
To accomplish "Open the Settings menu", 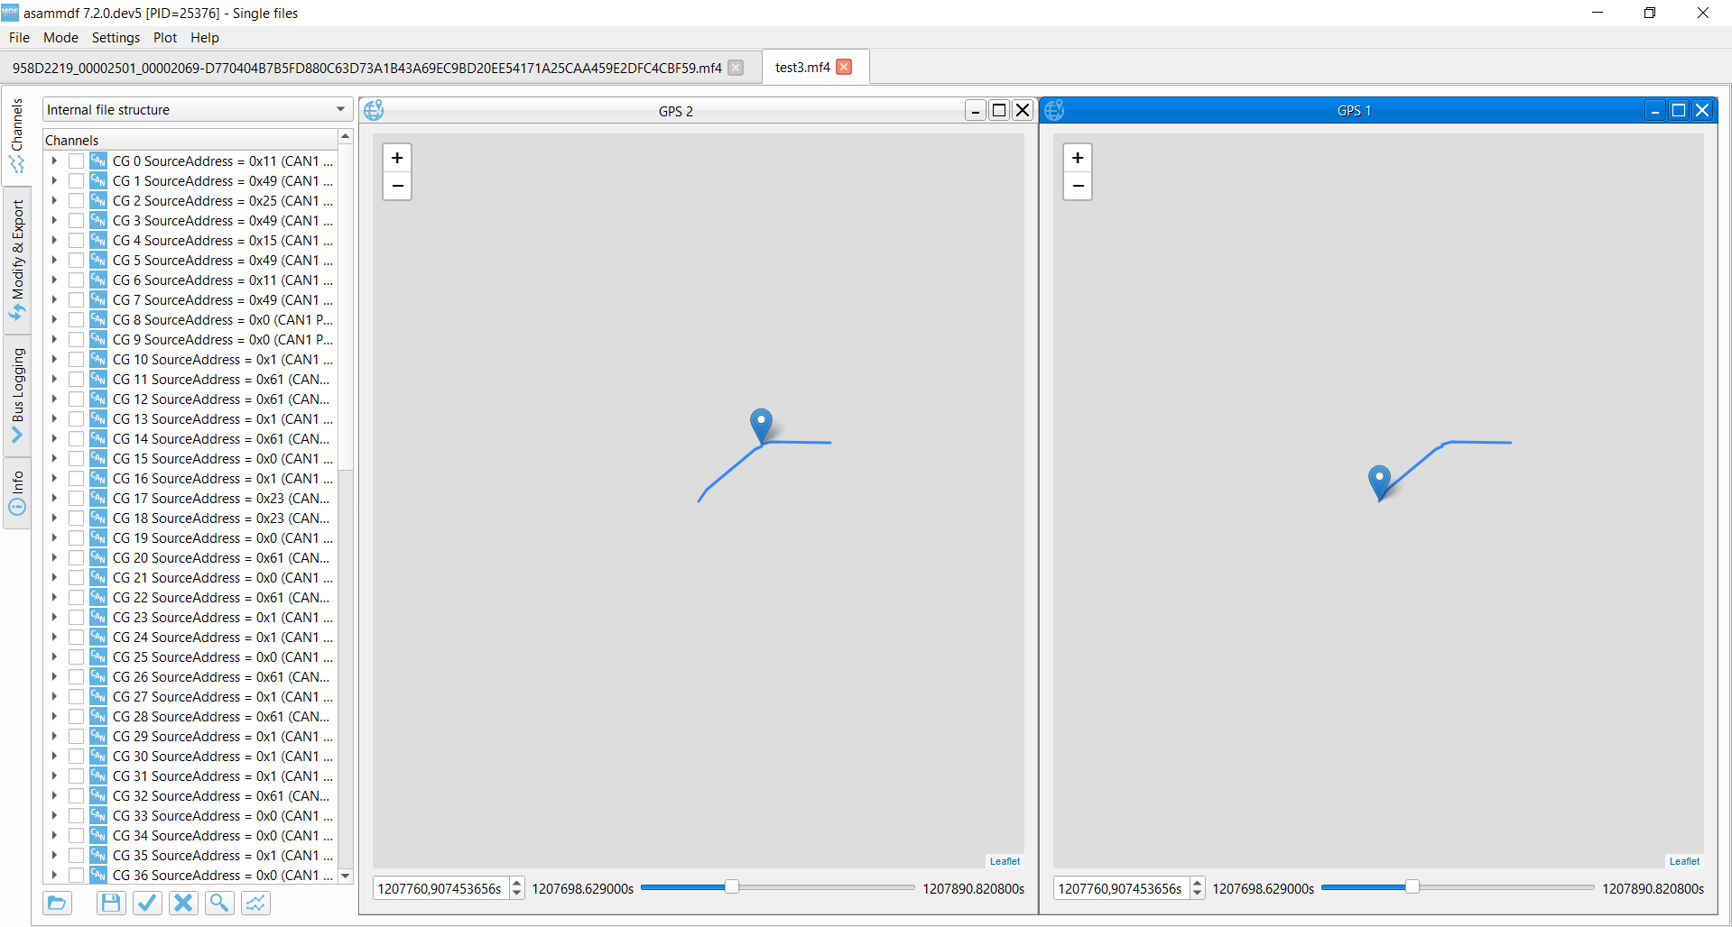I will tap(116, 37).
